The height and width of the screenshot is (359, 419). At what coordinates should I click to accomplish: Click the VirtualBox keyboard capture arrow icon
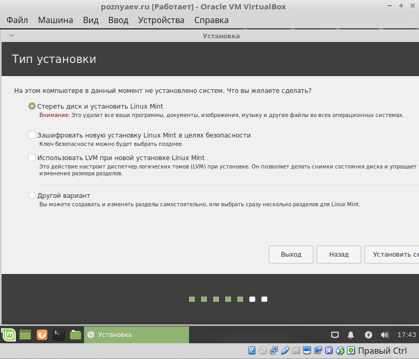351,351
